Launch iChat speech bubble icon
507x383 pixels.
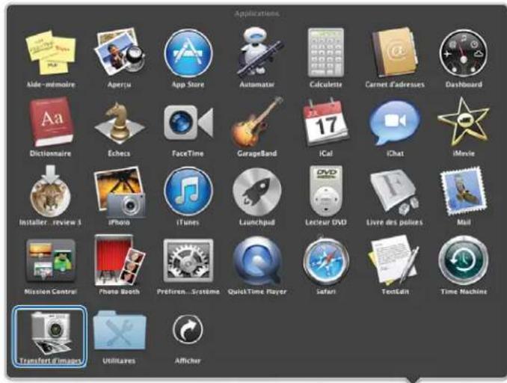click(395, 122)
